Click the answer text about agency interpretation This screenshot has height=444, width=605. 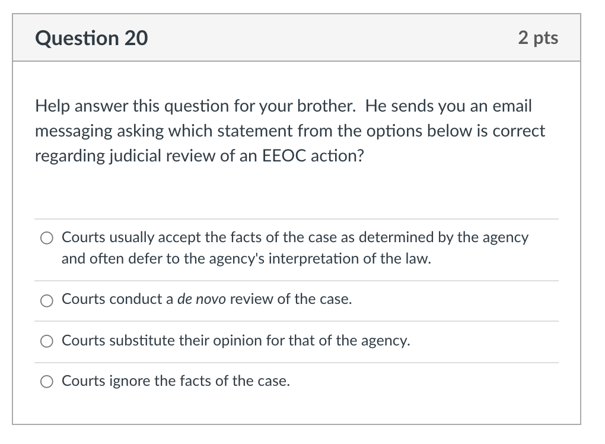tap(295, 248)
